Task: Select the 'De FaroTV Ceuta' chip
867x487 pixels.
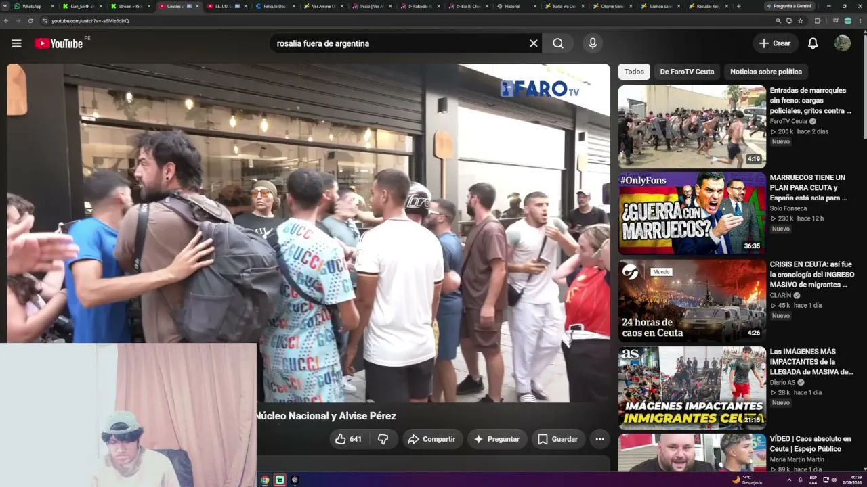Action: 687,72
